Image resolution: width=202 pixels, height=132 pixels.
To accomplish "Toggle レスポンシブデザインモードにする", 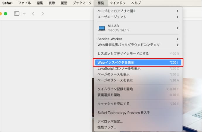I will (123, 54).
